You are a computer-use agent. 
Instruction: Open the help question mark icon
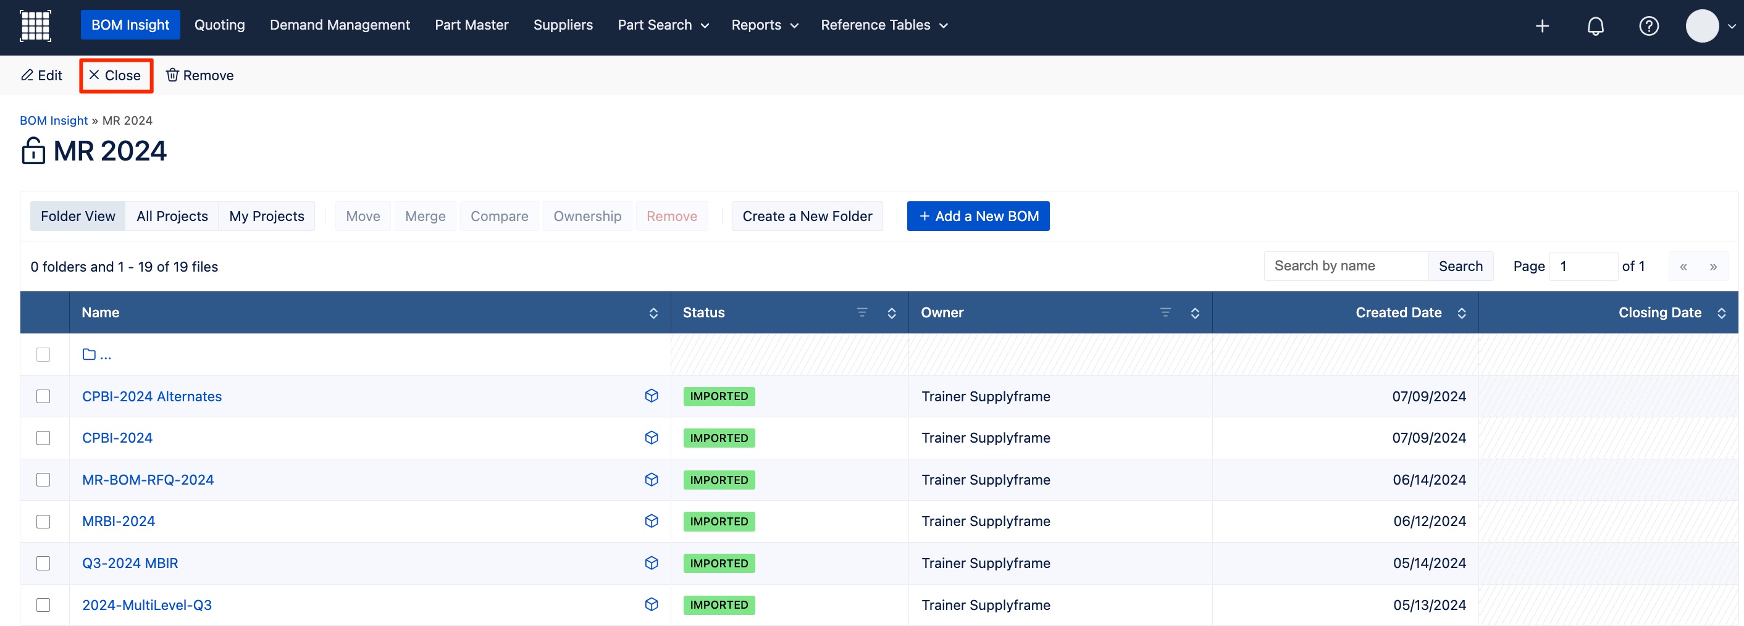[1648, 27]
